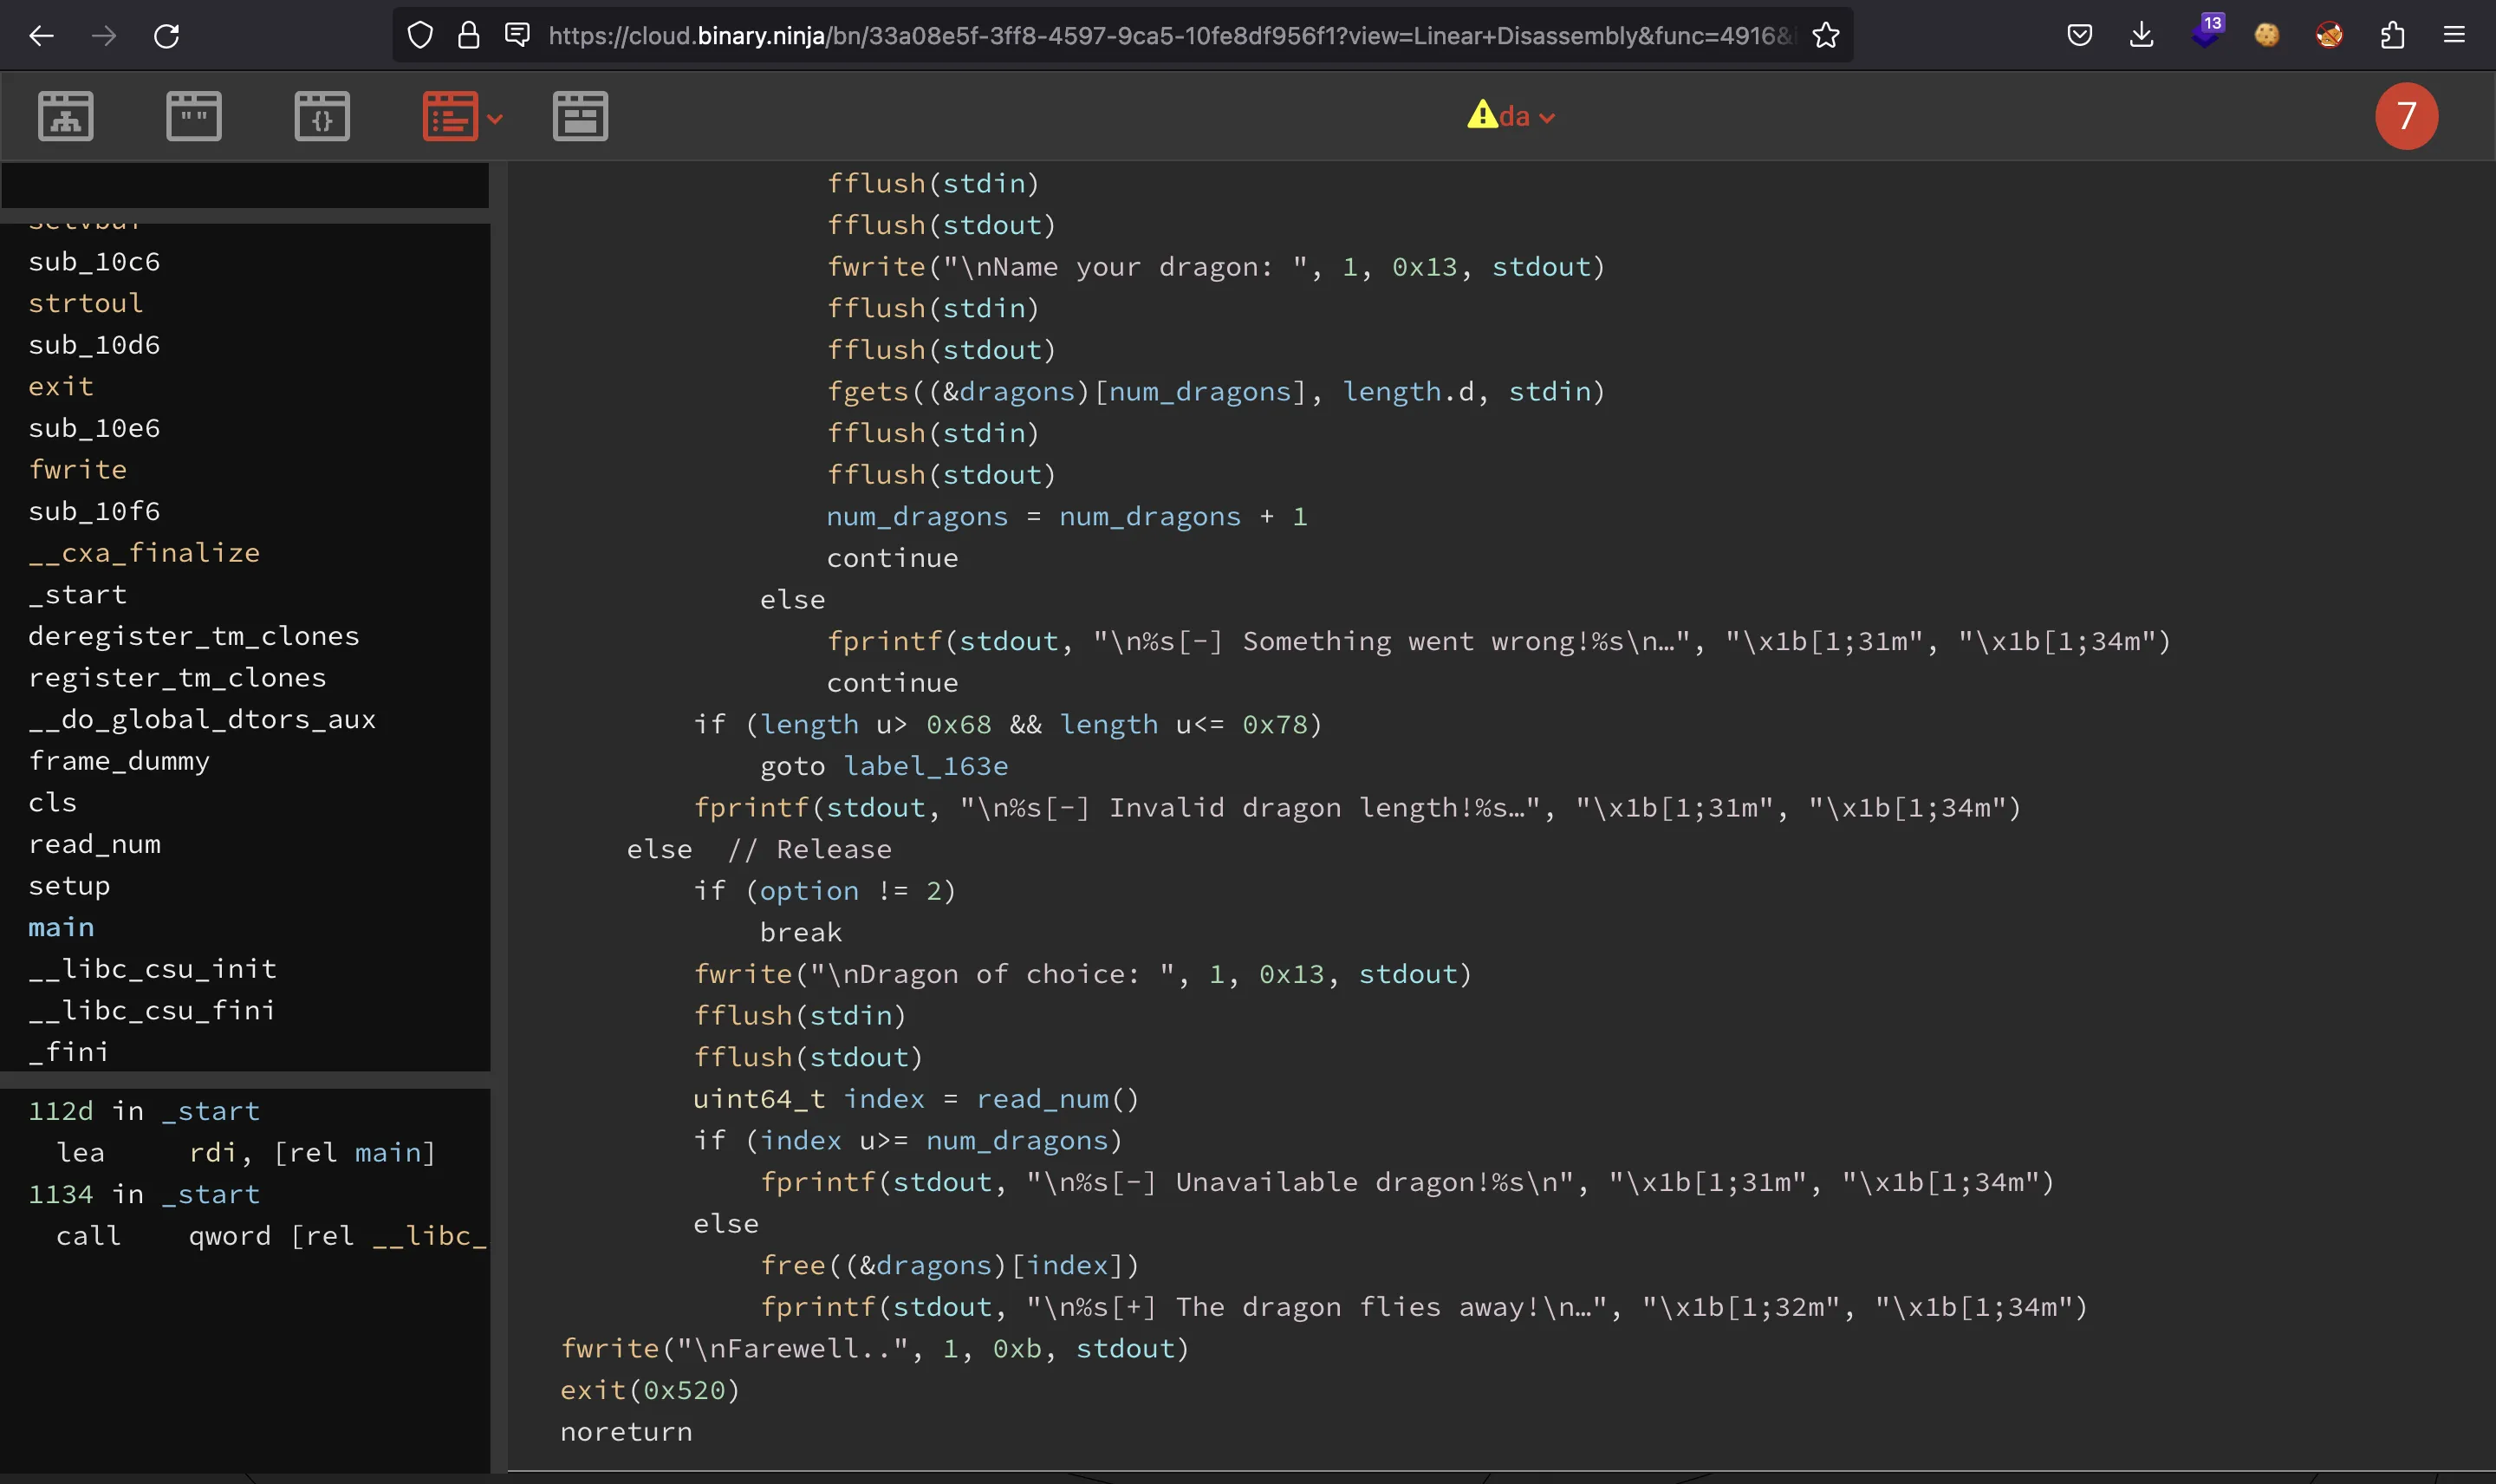Go back with the browser back arrow
The image size is (2496, 1484).
click(x=41, y=36)
